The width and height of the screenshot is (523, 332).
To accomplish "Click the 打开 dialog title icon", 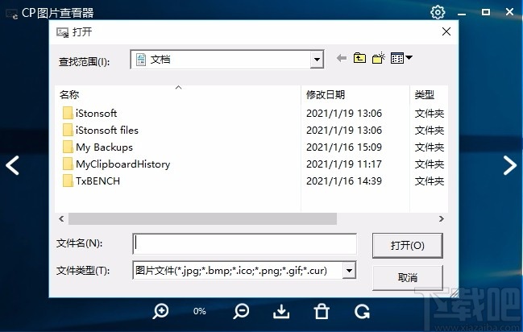I will click(62, 32).
